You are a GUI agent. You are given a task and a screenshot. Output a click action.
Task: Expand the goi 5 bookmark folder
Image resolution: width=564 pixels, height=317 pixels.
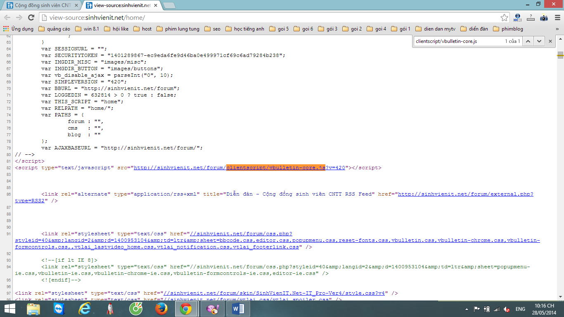(279, 29)
